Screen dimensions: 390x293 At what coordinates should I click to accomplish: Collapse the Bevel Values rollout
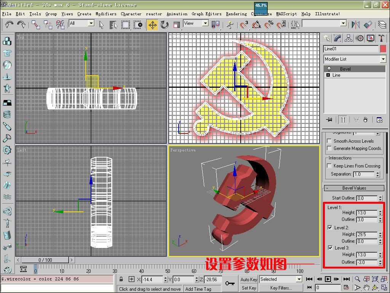(x=354, y=188)
